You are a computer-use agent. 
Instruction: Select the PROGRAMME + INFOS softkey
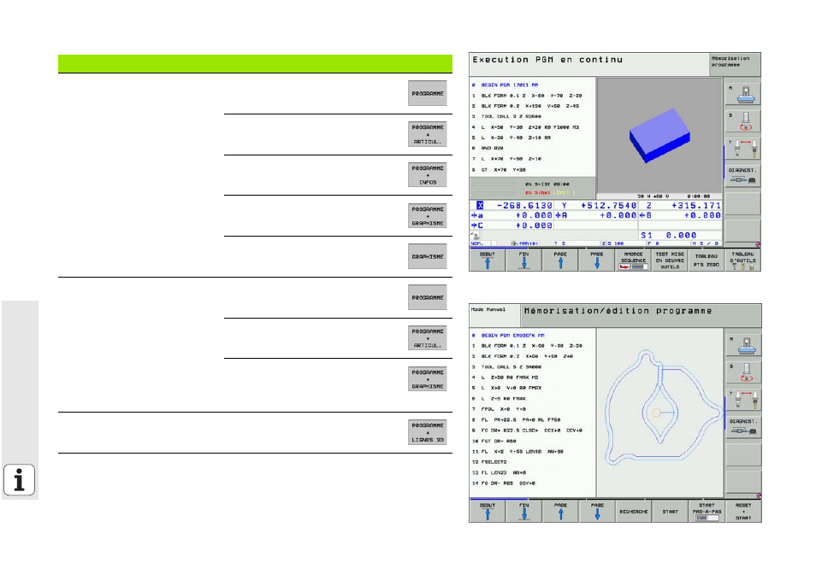(428, 175)
